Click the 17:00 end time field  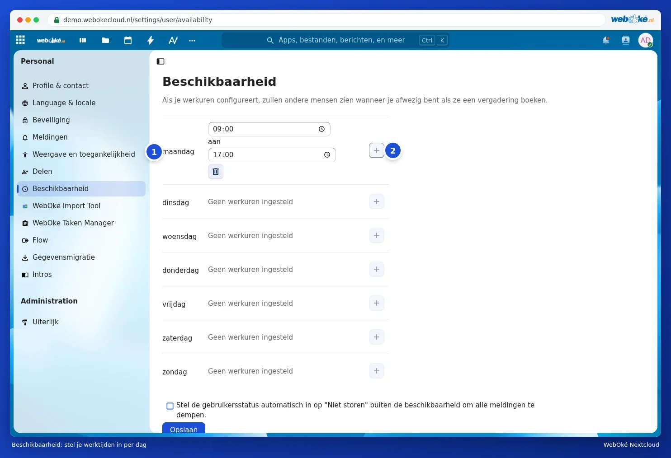point(272,155)
